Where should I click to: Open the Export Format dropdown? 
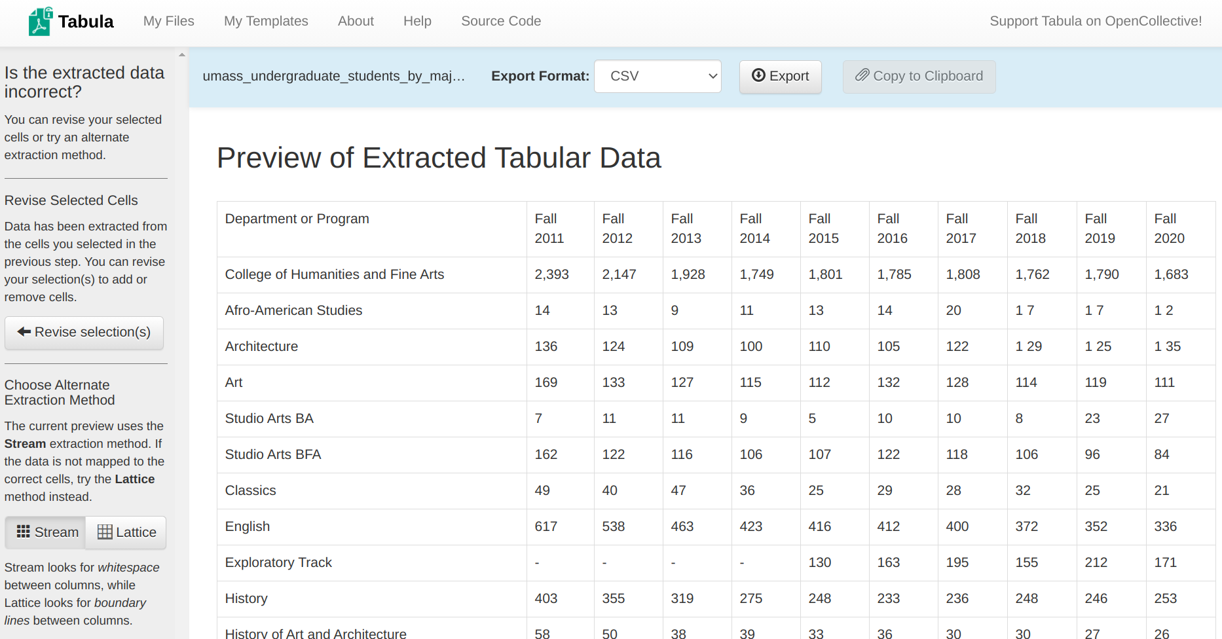657,76
